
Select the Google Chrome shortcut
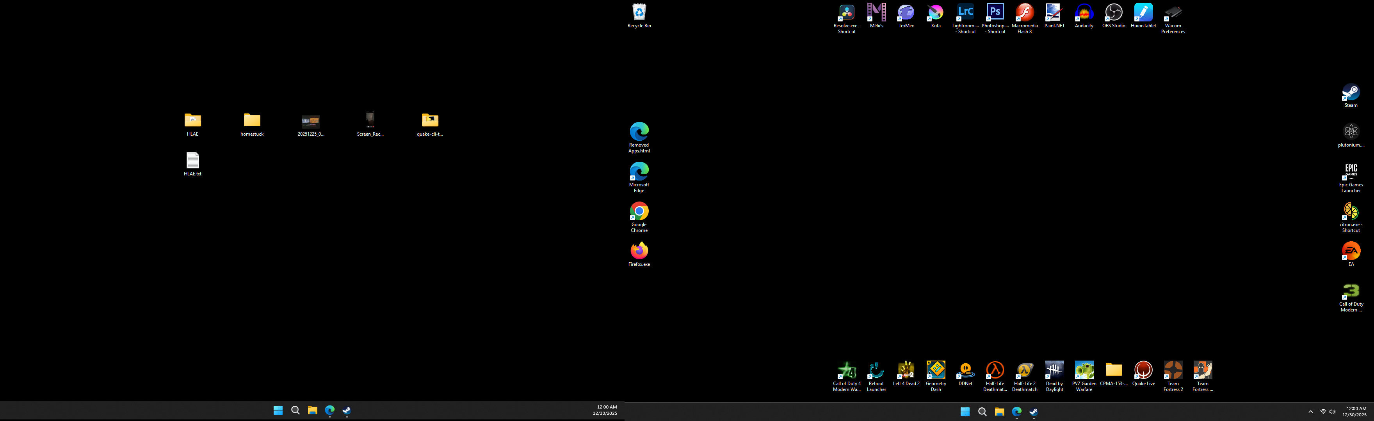tap(639, 212)
